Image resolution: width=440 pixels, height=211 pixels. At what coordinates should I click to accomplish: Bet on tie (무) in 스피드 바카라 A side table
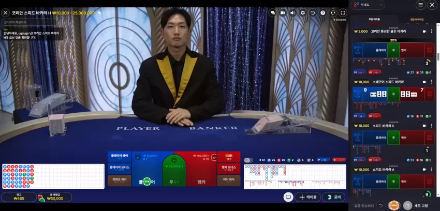(393, 182)
